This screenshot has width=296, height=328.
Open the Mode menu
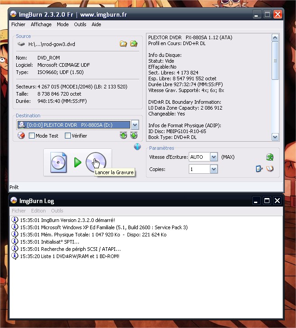pos(63,24)
